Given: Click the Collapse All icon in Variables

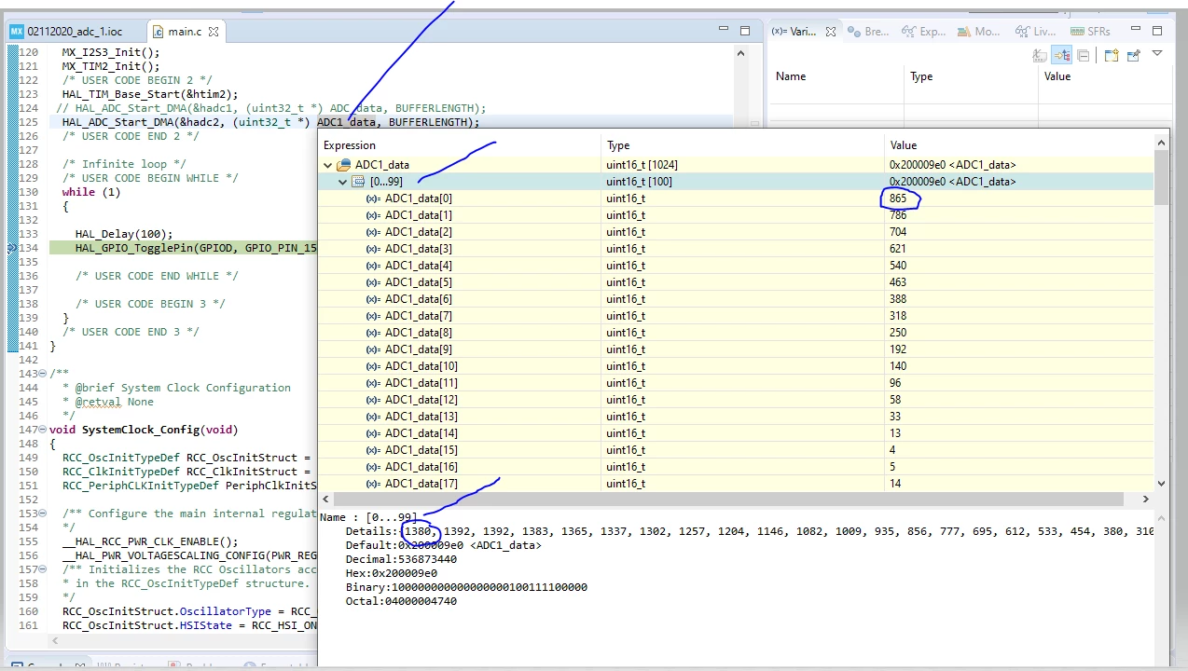Looking at the screenshot, I should [1084, 55].
